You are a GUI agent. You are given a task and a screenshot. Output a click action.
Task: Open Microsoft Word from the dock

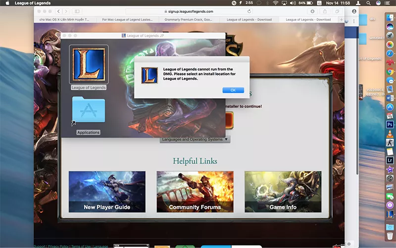[x=390, y=98]
